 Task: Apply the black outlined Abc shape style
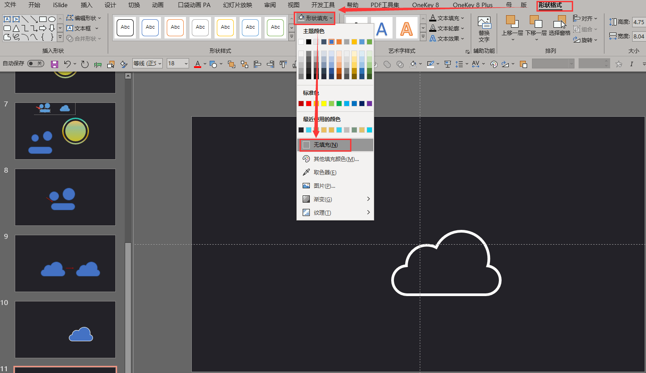(x=125, y=27)
